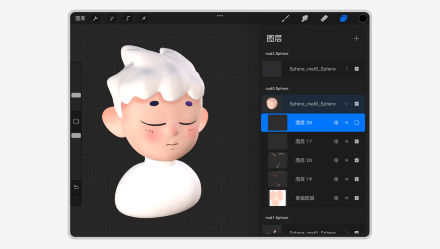The height and width of the screenshot is (249, 440).
Task: Show the highlighted 图层 20 layer via checkbox
Action: (356, 123)
